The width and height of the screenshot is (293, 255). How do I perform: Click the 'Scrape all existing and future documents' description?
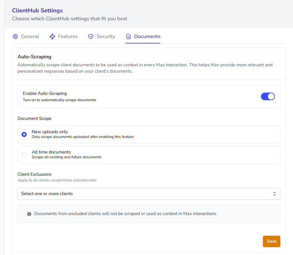[x=66, y=157]
